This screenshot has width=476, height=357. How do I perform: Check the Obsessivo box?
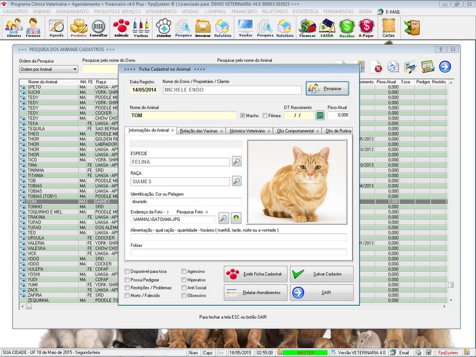(x=184, y=295)
